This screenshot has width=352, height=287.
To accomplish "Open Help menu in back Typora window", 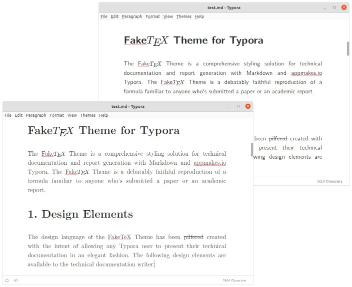I will pos(199,16).
